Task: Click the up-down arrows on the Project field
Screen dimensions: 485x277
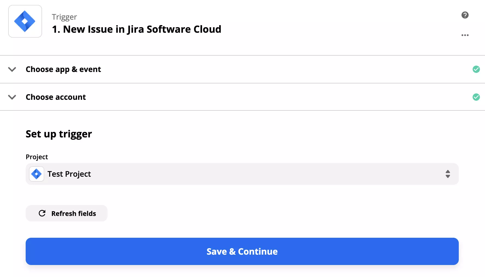Action: [x=448, y=174]
